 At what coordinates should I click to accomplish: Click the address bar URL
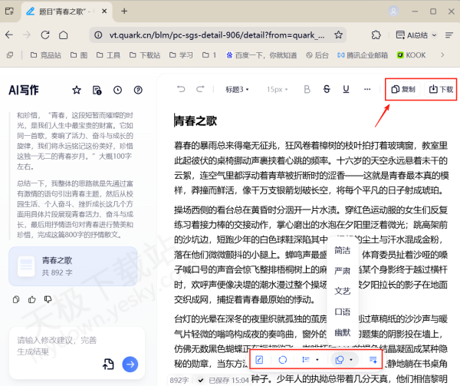pos(217,35)
